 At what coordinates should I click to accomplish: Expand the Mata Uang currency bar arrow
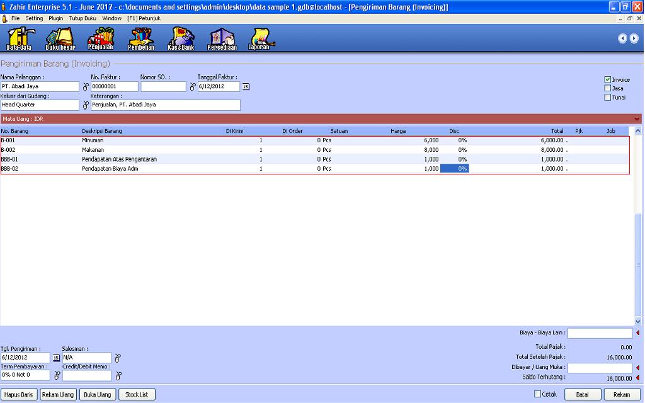[637, 119]
